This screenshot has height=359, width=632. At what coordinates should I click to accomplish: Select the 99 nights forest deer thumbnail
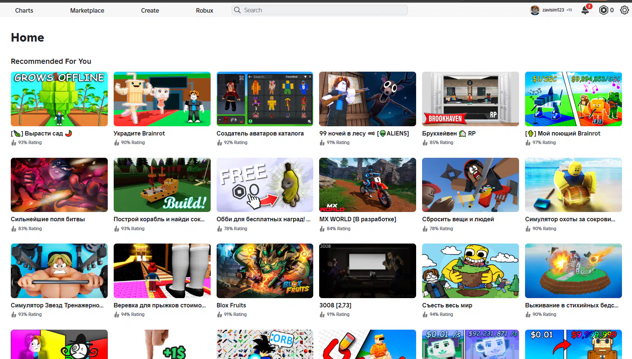(367, 99)
